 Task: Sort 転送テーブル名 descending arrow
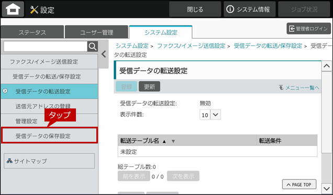click(x=173, y=141)
